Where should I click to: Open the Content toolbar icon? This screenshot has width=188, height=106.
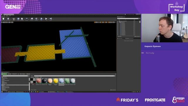pyautogui.click(x=18, y=19)
